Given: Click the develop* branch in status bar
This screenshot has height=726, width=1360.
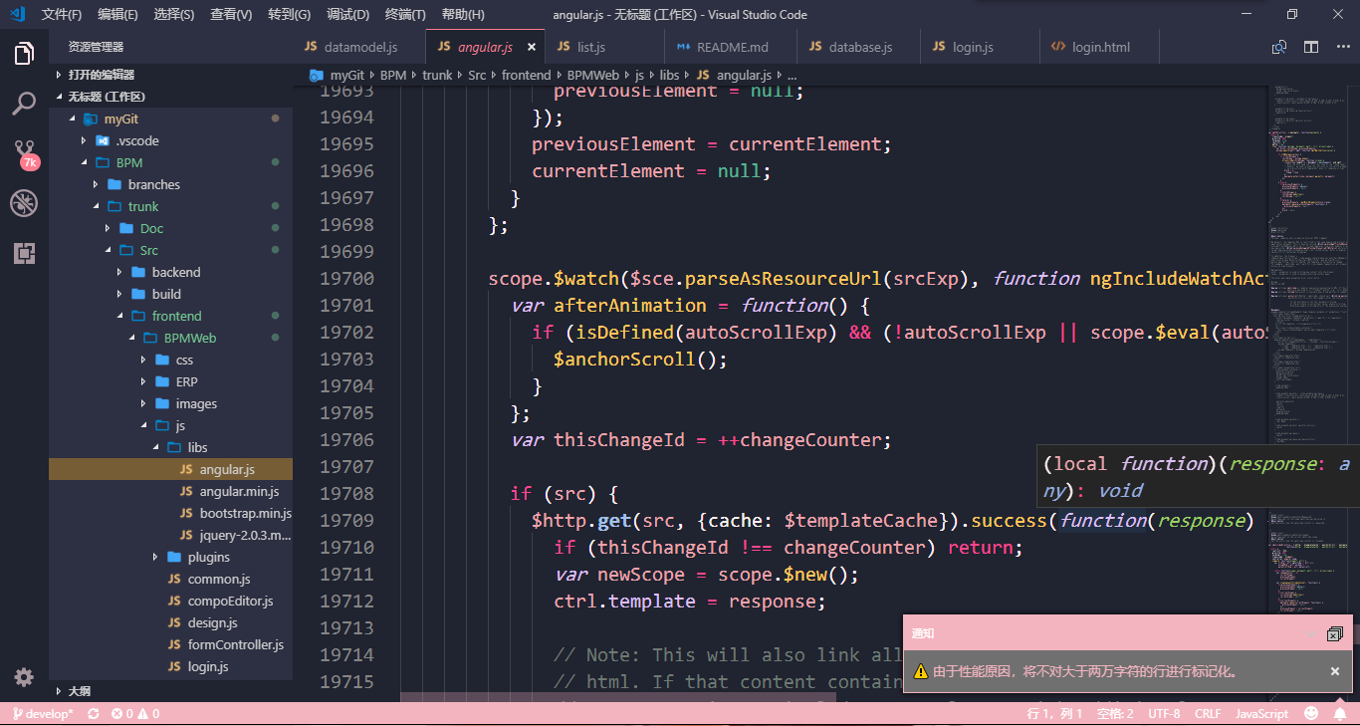Looking at the screenshot, I should pyautogui.click(x=44, y=713).
